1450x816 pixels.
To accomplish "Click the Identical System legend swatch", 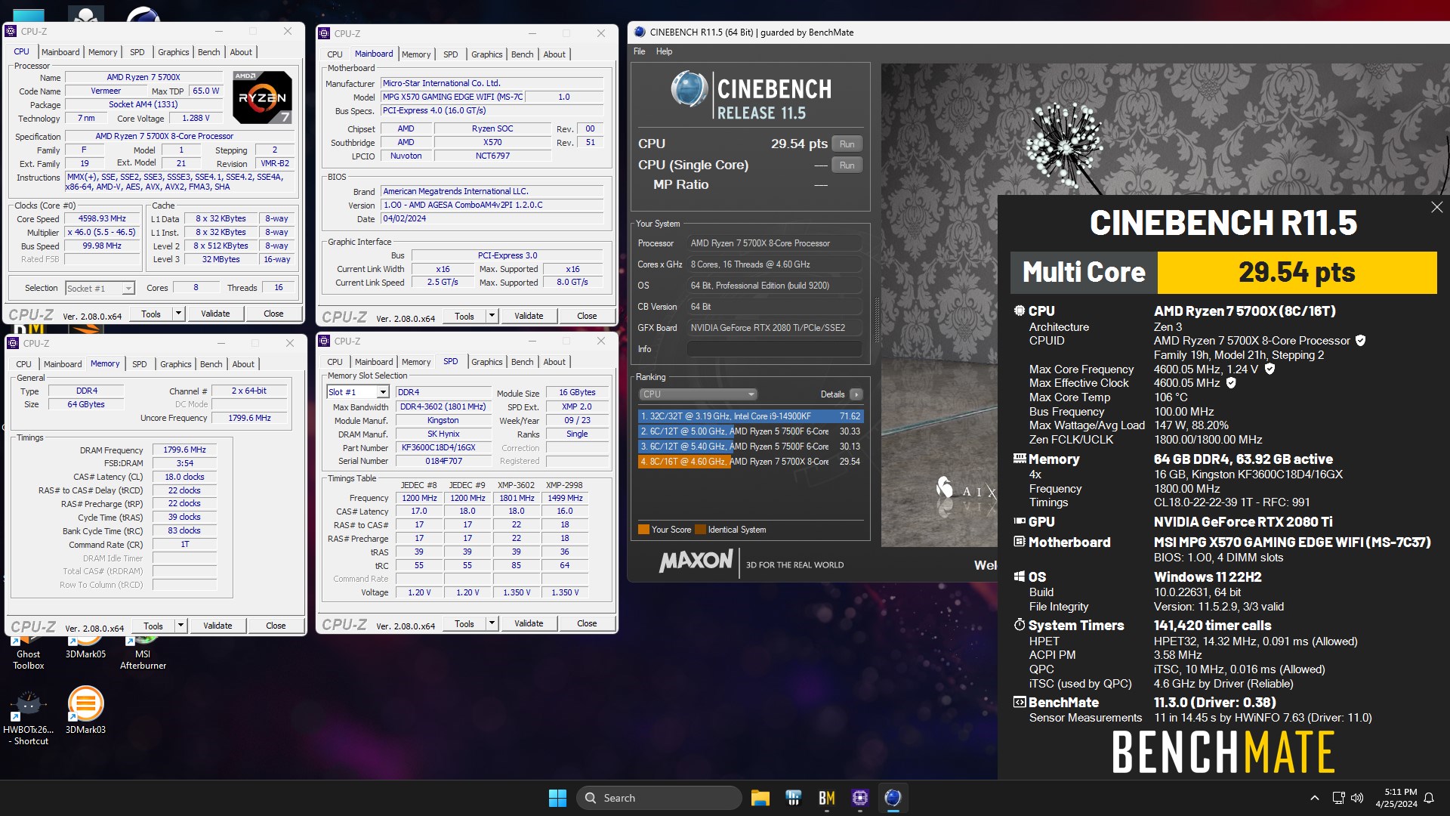I will pos(700,530).
